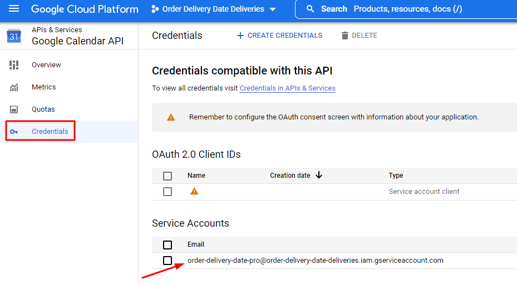Toggle select-all checkbox in OAuth Client IDs header

tap(168, 176)
